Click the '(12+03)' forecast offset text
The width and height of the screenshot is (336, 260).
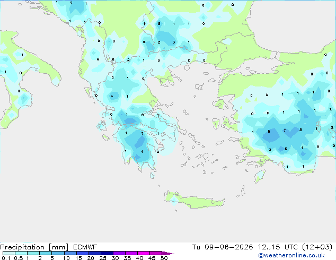(317, 247)
